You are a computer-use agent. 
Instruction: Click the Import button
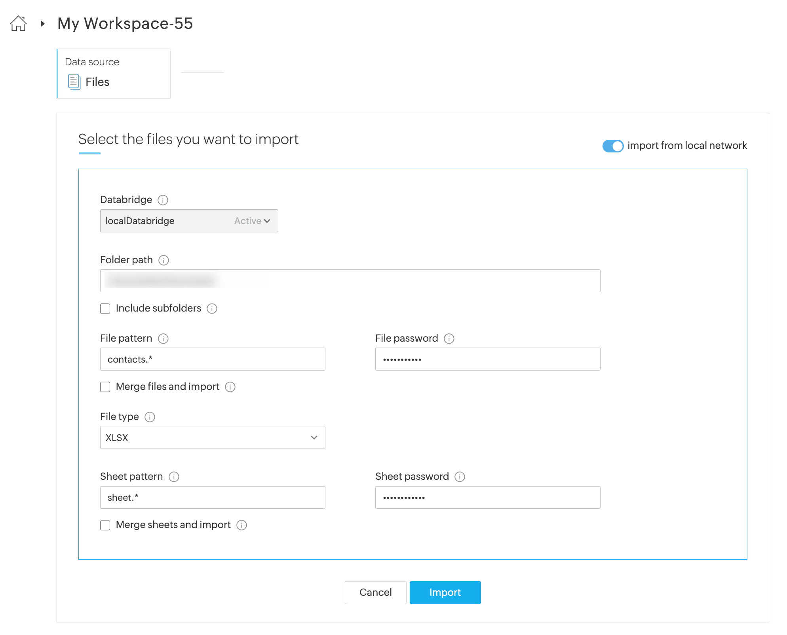pos(445,592)
